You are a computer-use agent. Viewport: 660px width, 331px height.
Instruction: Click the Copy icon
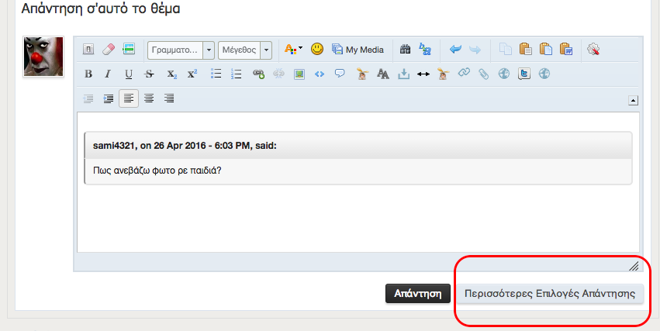505,50
